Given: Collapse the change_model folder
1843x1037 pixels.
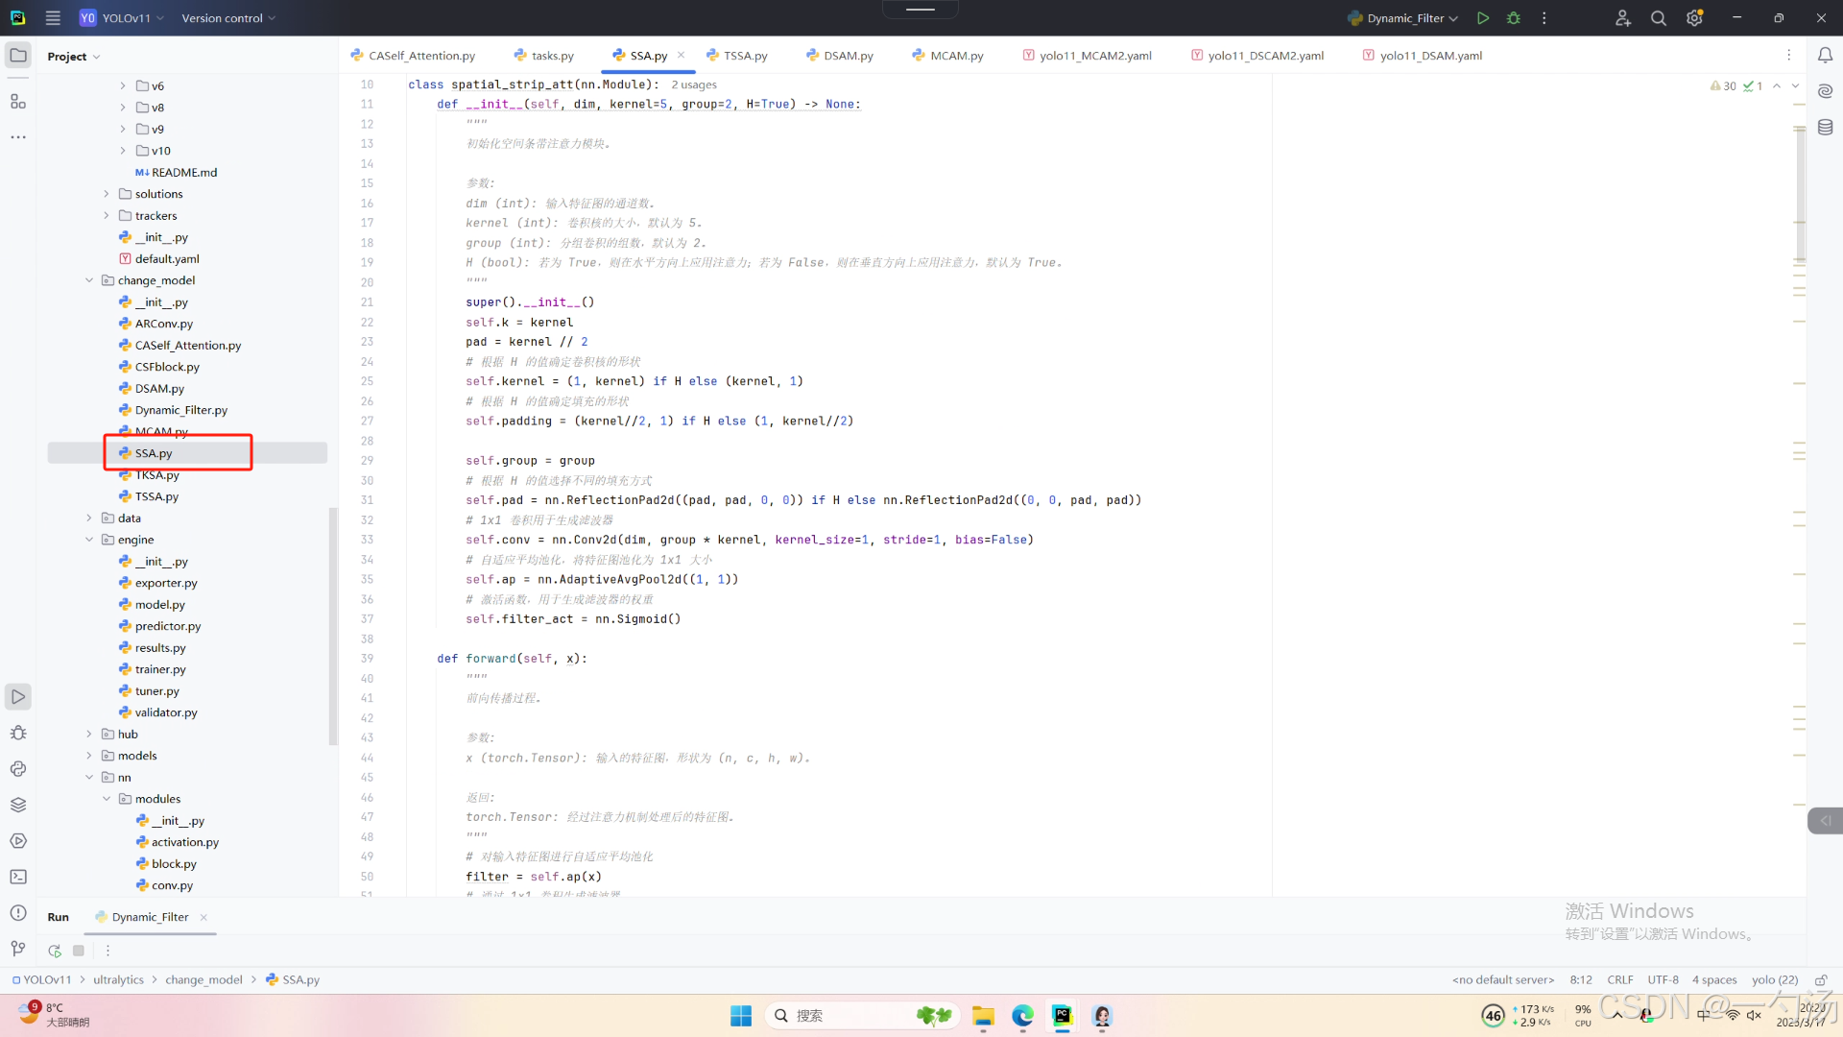Looking at the screenshot, I should pos(89,280).
